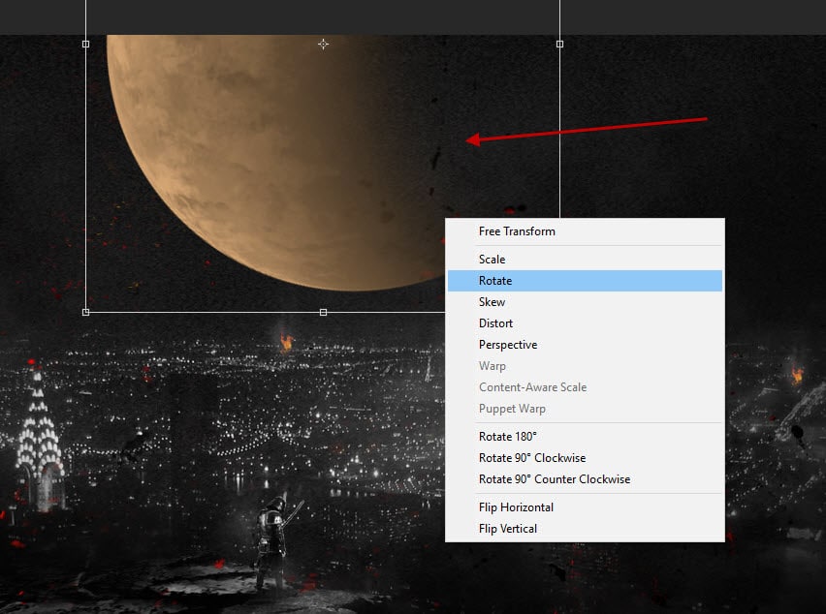Screen dimensions: 826x614
Task: Select Scale in the transform menu
Action: click(492, 260)
